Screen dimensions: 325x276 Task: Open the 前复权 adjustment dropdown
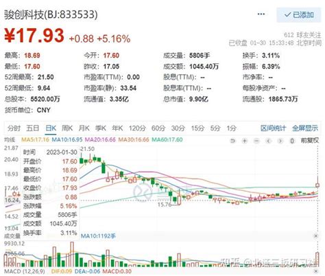pos(310,140)
